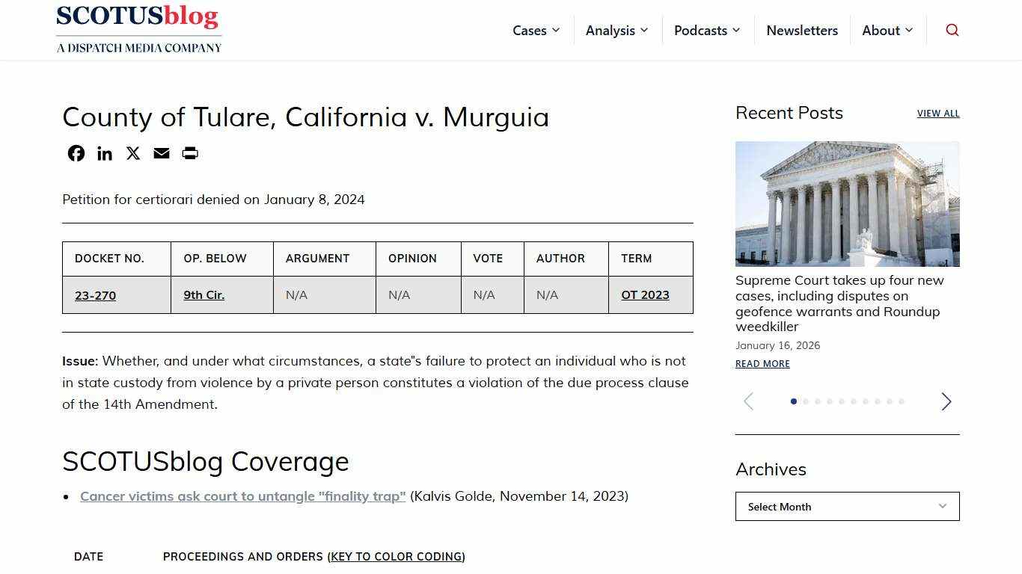The width and height of the screenshot is (1022, 574).
Task: Email this case page
Action: [161, 153]
